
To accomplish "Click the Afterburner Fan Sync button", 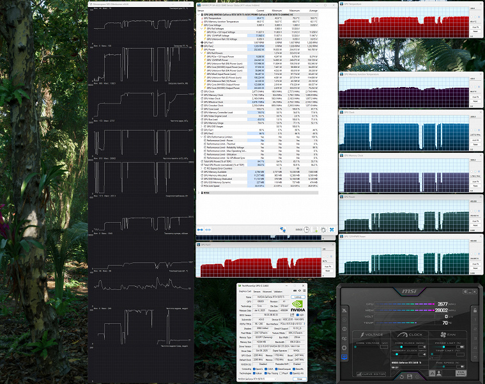I will pyautogui.click(x=461, y=373).
